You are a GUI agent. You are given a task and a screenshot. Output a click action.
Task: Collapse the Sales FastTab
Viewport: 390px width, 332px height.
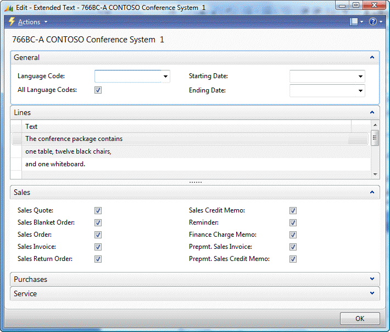[x=372, y=192]
